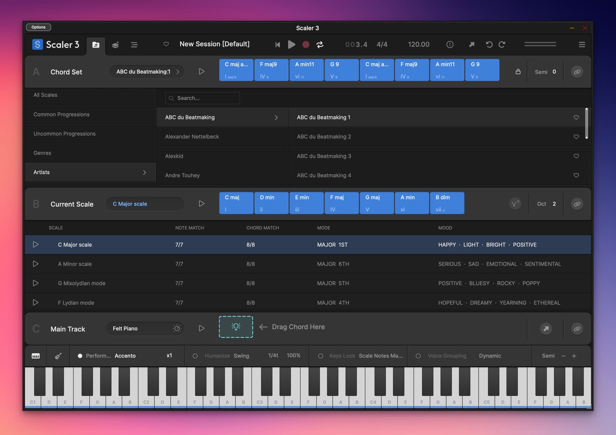Select the last G 9 chord pad
Screen dimensions: 616x435
(x=482, y=70)
